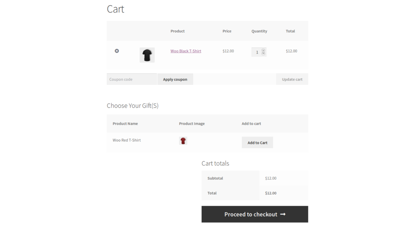Click the black T-shirt product thumbnail
415x233 pixels.
147,55
